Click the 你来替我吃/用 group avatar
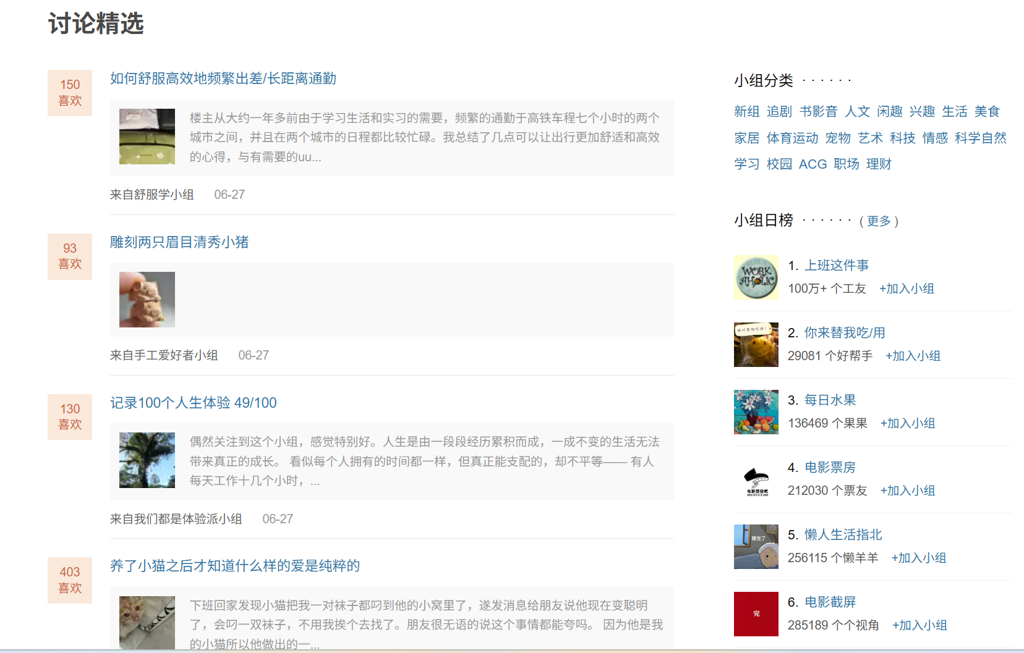Screen dimensions: 1024x653 (756, 345)
